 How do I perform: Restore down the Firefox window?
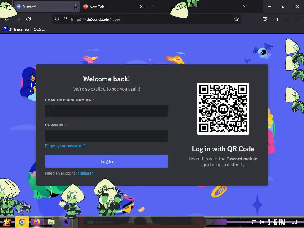click(284, 7)
